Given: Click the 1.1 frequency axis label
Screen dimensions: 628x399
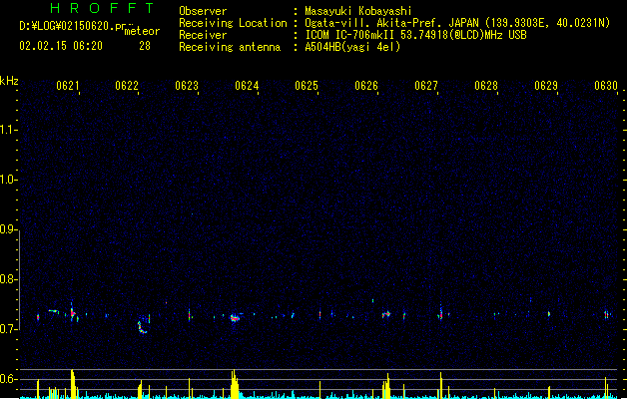Looking at the screenshot, I should coord(9,130).
